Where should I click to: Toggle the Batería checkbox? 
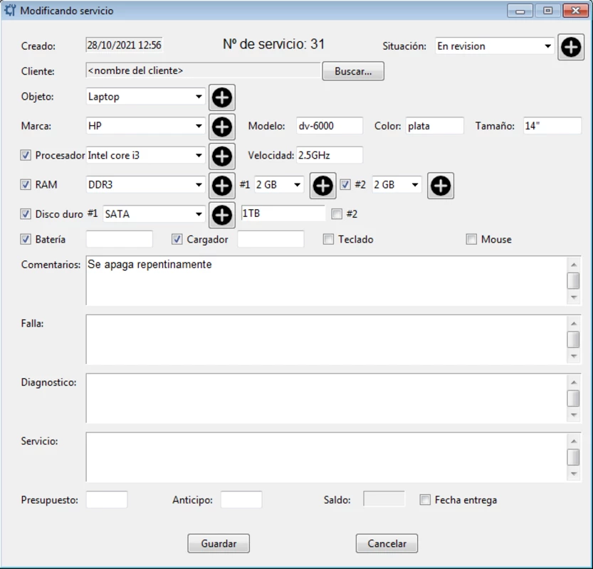click(26, 240)
